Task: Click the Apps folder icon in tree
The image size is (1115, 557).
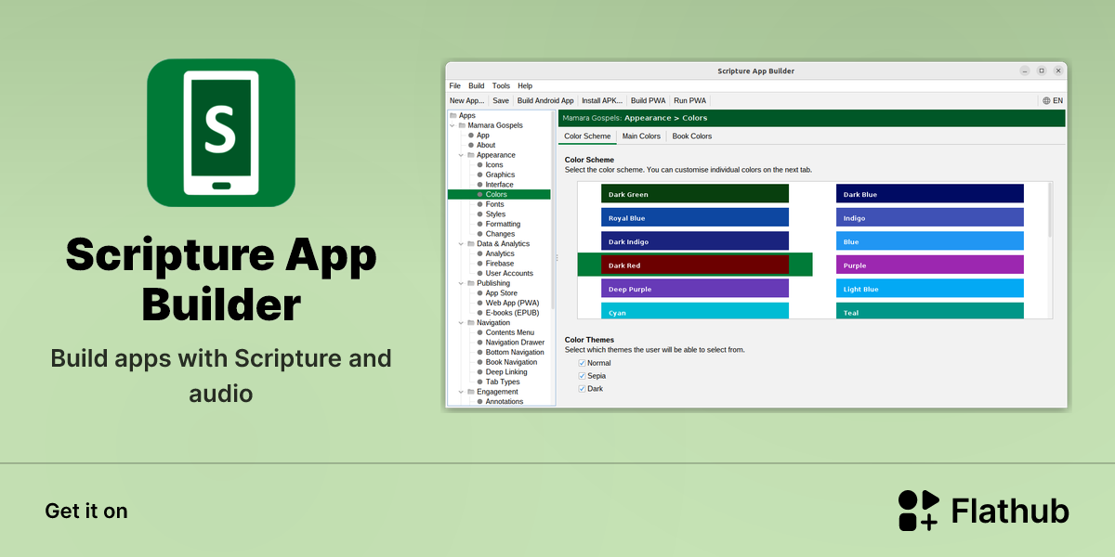Action: (x=453, y=115)
